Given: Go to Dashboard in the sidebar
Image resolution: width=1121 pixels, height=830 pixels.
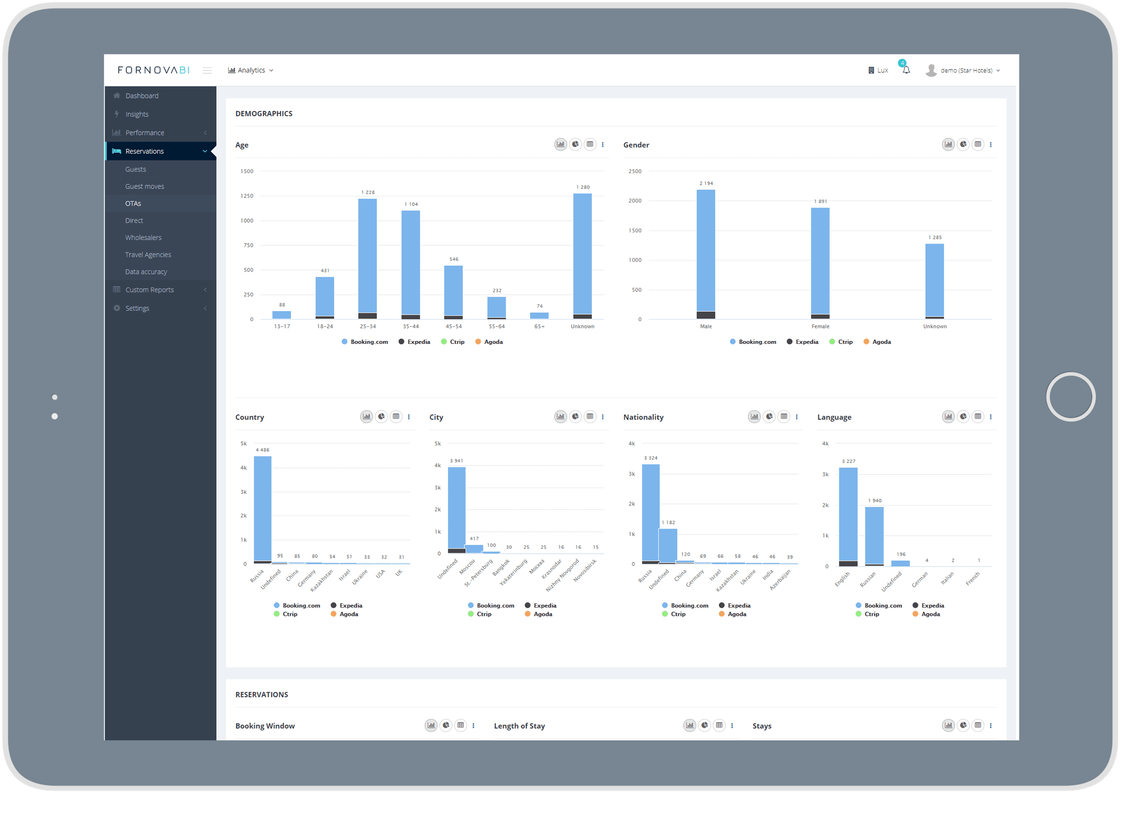Looking at the screenshot, I should (x=142, y=96).
